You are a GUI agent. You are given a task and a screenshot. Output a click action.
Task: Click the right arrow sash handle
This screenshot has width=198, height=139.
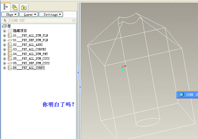[80, 87]
